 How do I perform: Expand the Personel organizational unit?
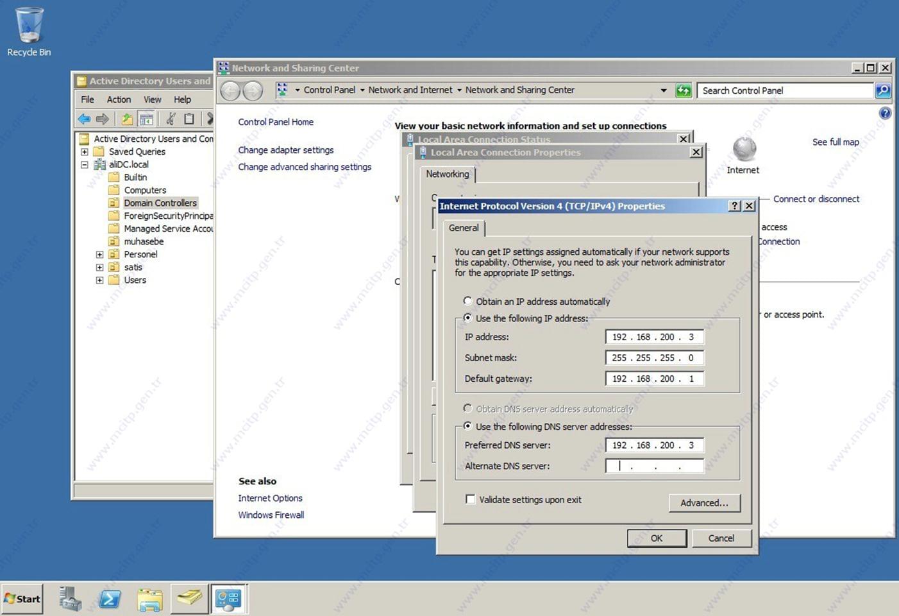[x=99, y=255]
